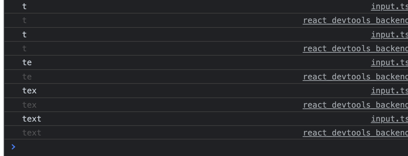Select the dimmed "t" message in second row
This screenshot has width=408, height=156.
[25, 21]
